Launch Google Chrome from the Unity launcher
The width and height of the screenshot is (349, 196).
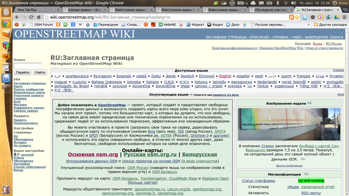pos(6,24)
